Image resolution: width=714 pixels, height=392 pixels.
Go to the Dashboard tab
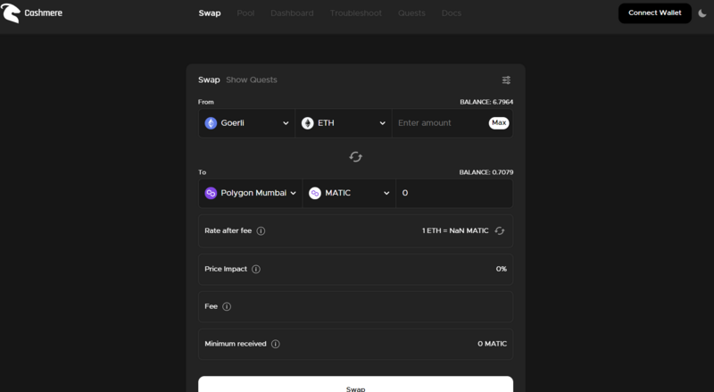coord(292,13)
